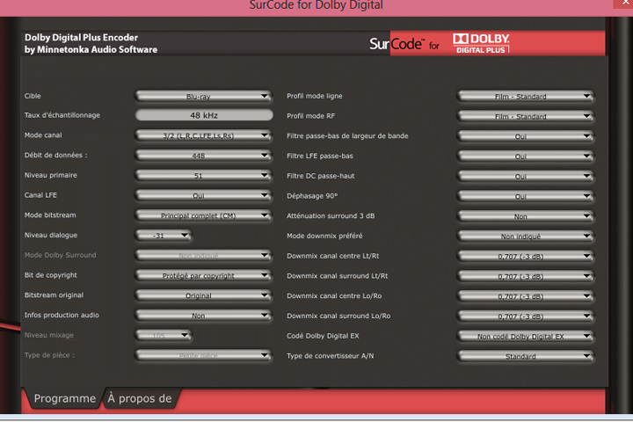Open the Bit de copyright dropdown
Screen dimensions: 633x422
[x=204, y=275]
